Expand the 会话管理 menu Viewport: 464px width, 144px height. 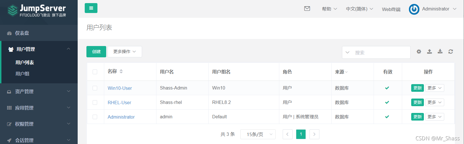point(69,140)
